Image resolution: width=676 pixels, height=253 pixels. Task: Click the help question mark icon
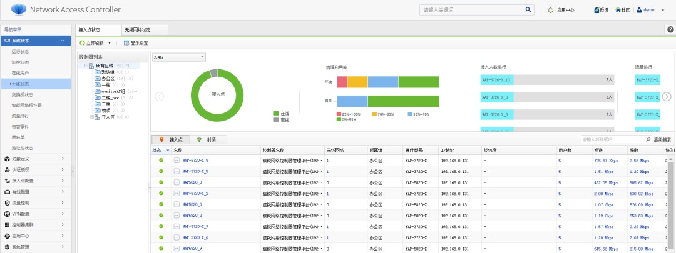[x=670, y=30]
